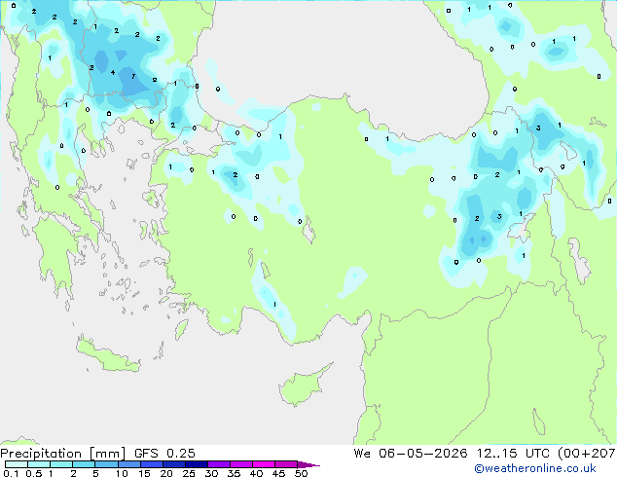The height and width of the screenshot is (477, 617).
Task: Click the '12..15 UTC' time label
Action: point(512,454)
